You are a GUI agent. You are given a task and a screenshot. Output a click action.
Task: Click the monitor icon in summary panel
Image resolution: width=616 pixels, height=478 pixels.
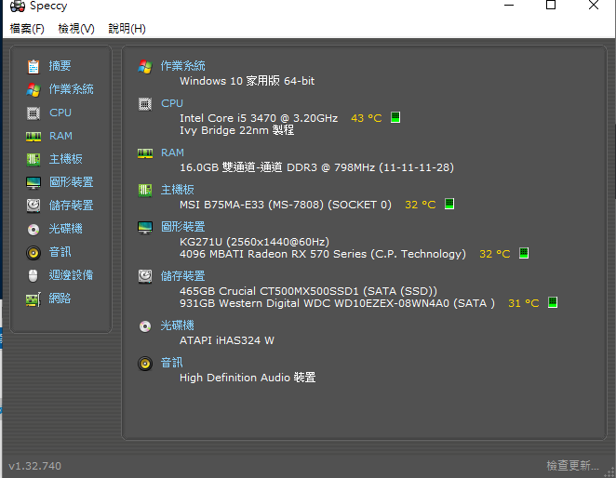[x=145, y=228]
